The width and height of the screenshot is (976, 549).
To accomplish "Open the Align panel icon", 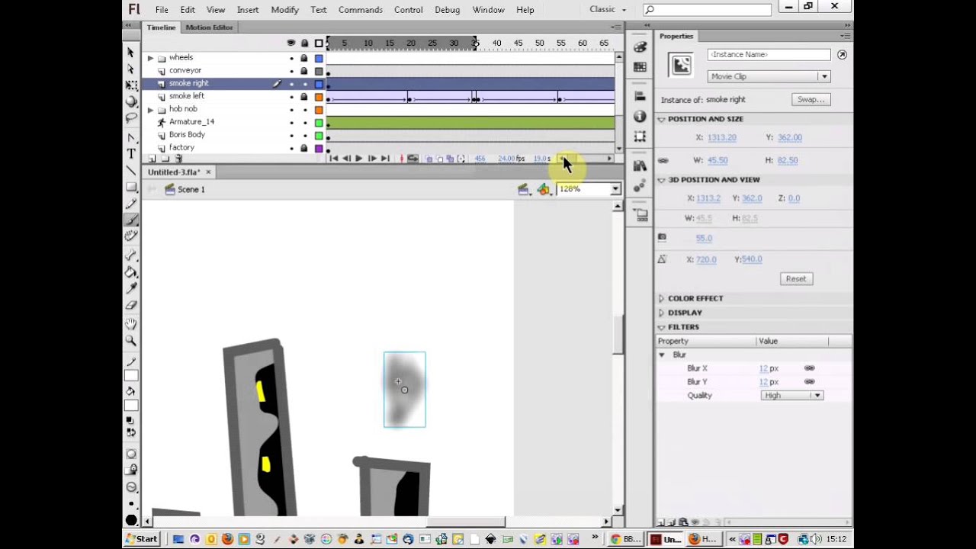I will [640, 96].
